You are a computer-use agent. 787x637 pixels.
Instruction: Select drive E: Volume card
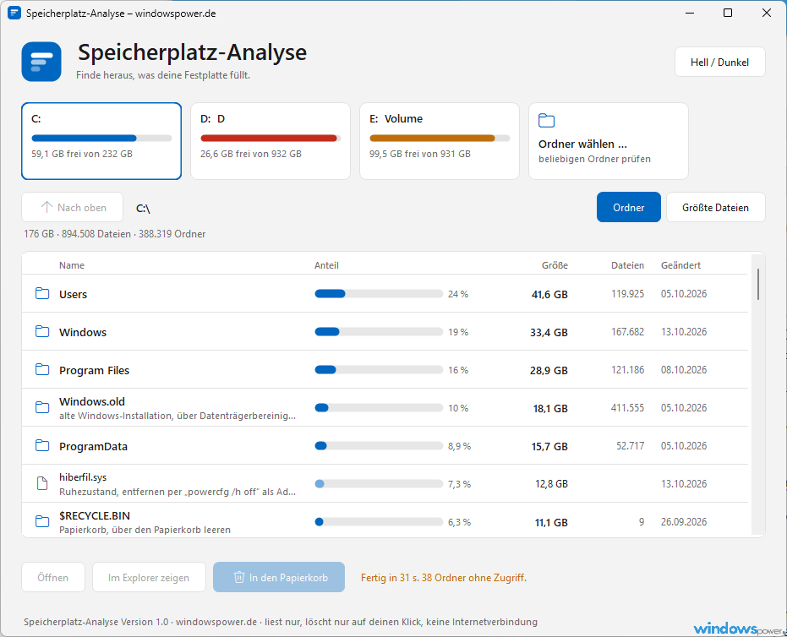[440, 141]
